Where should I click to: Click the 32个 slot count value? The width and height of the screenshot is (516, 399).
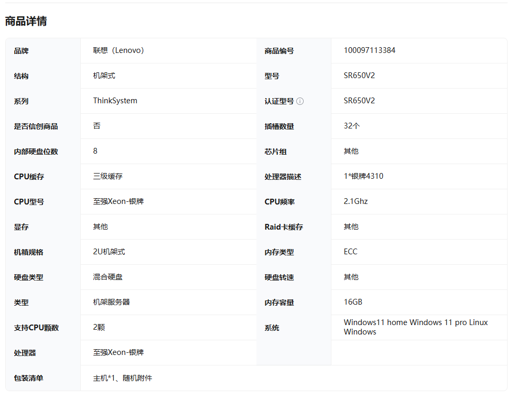pos(352,126)
